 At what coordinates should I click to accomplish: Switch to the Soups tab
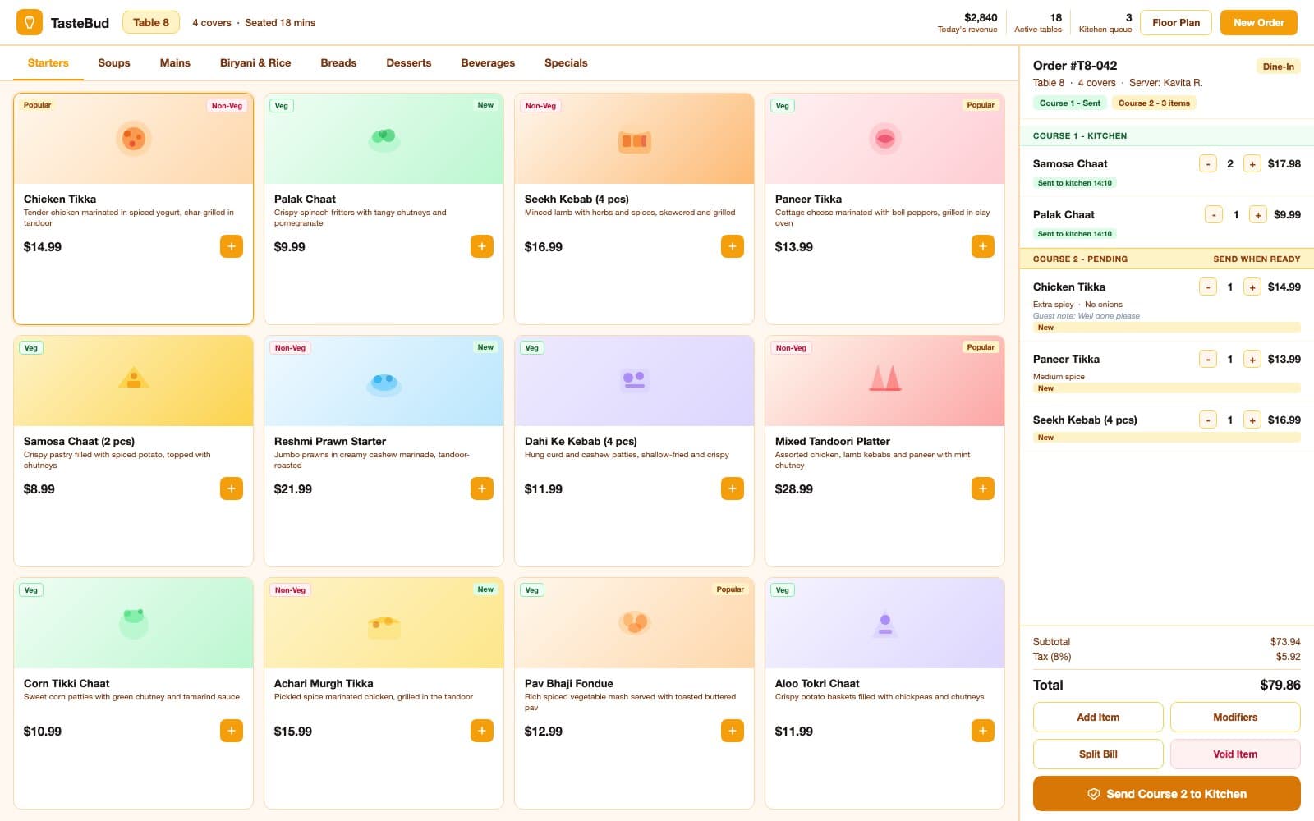pos(114,63)
